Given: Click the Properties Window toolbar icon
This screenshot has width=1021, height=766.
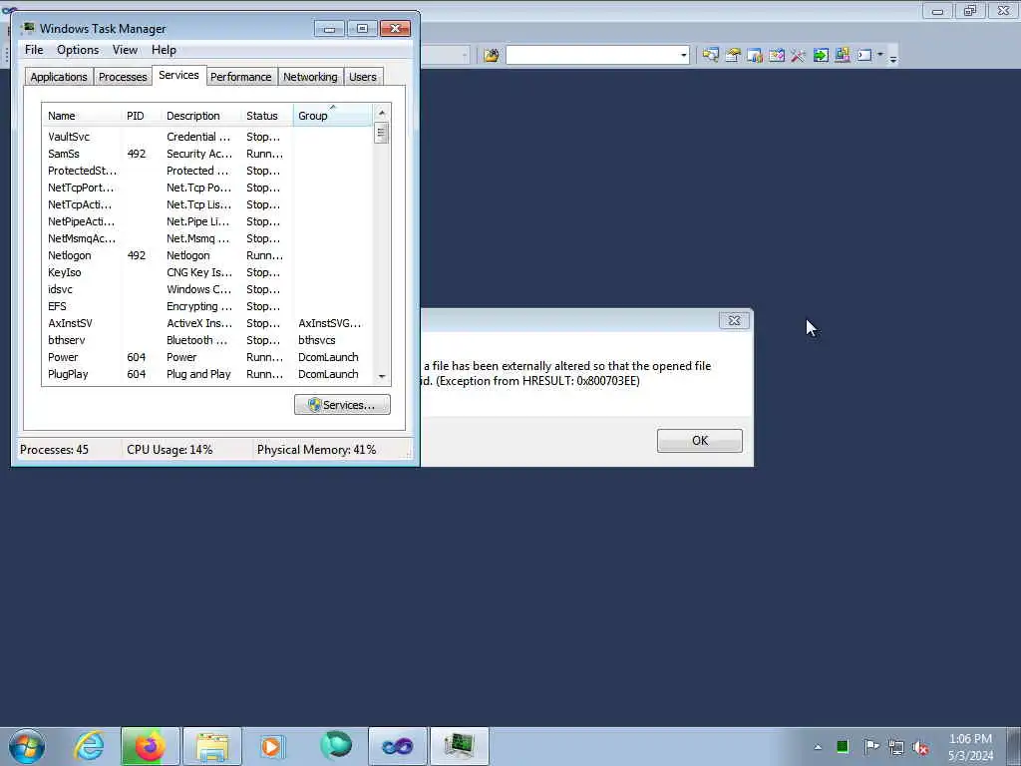Looking at the screenshot, I should tap(733, 56).
